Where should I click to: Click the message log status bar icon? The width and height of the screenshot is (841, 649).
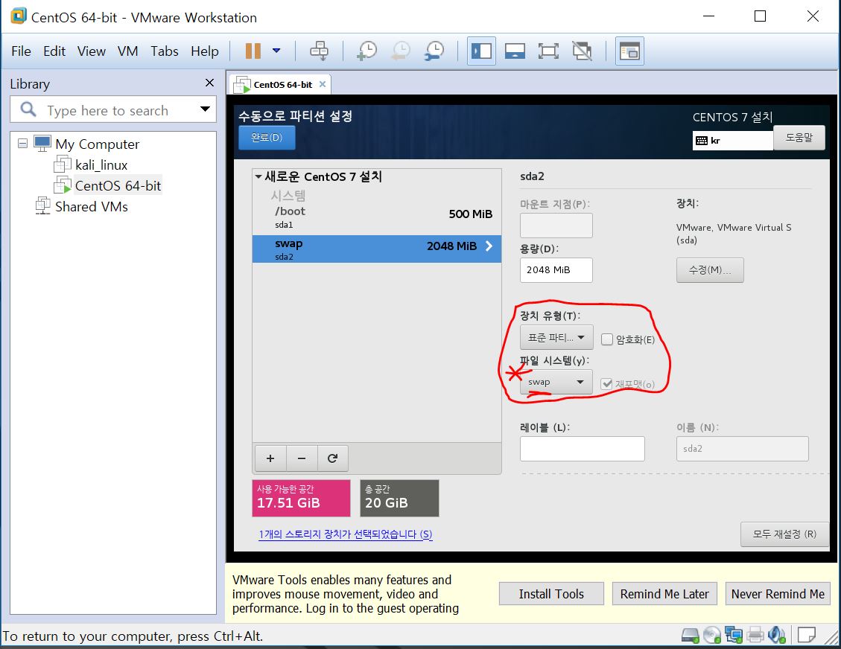(x=806, y=635)
